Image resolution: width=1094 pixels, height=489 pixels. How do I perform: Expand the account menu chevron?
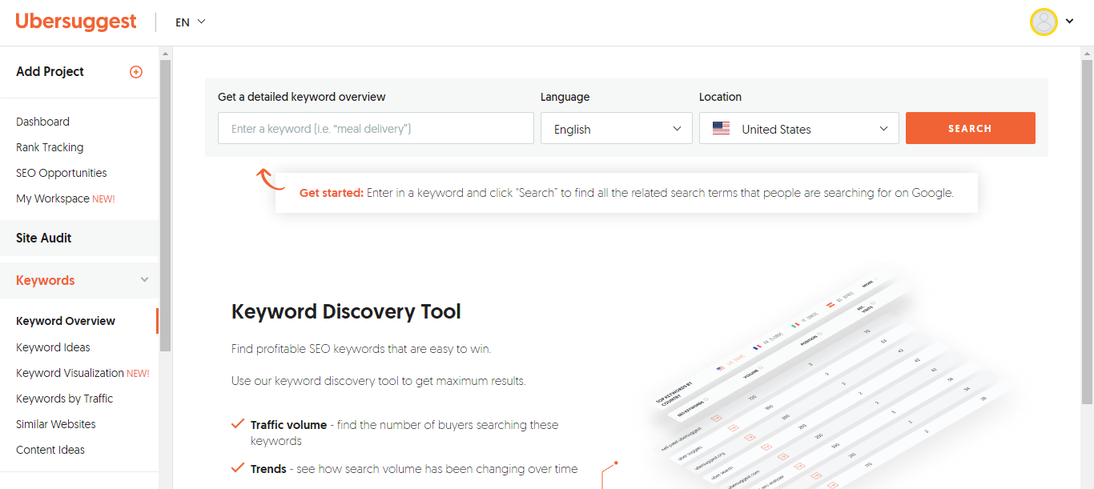(1070, 22)
